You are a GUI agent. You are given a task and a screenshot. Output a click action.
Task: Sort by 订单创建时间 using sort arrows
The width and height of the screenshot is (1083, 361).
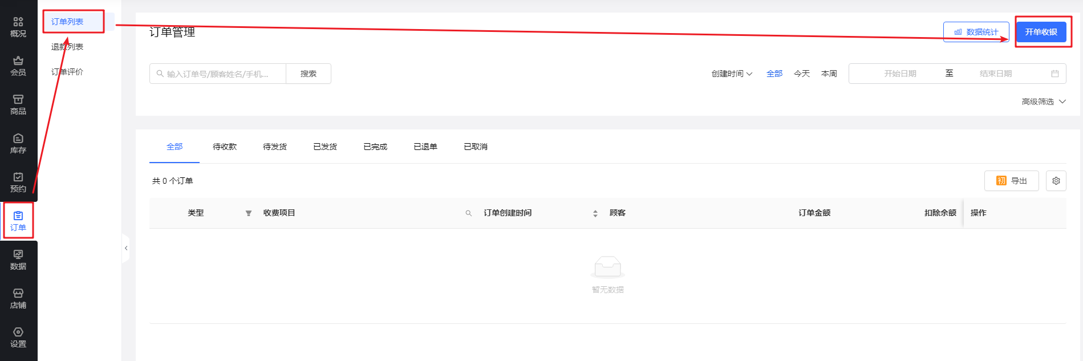point(595,213)
